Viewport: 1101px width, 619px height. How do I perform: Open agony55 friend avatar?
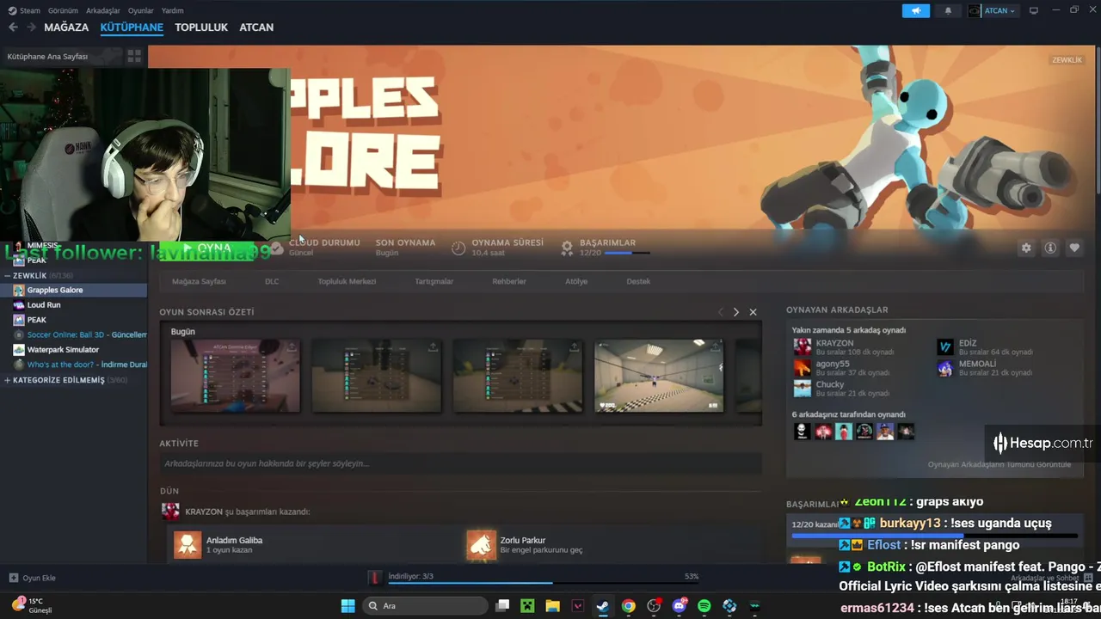pyautogui.click(x=802, y=367)
